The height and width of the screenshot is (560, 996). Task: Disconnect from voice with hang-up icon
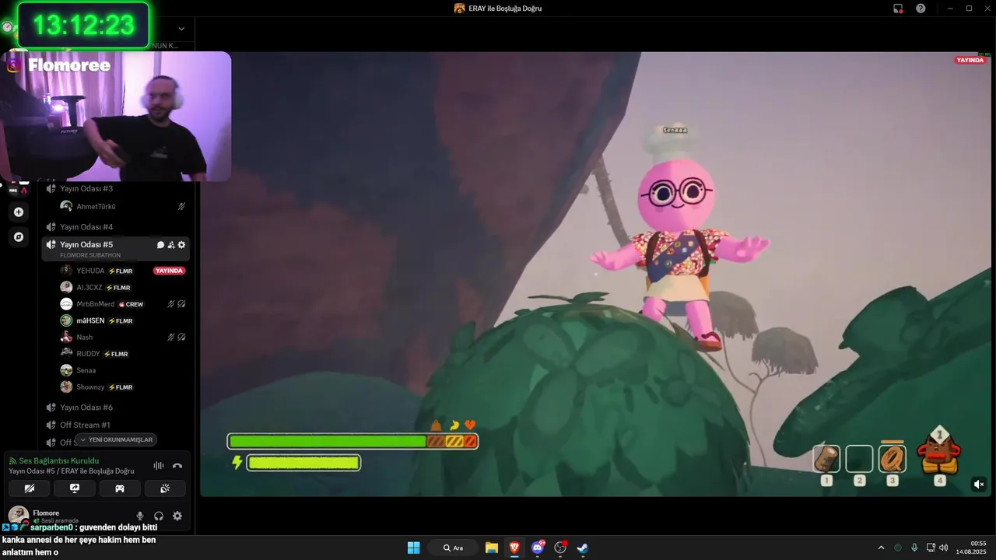point(177,466)
